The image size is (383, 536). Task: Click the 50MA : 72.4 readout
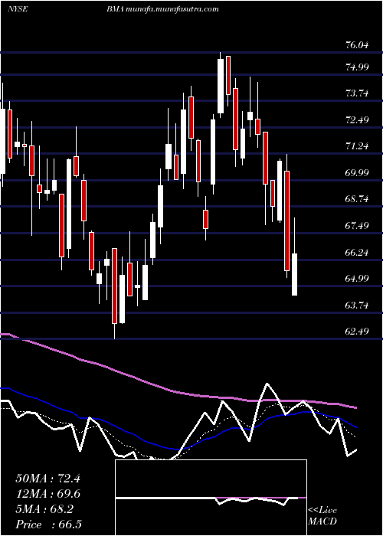[x=47, y=479]
